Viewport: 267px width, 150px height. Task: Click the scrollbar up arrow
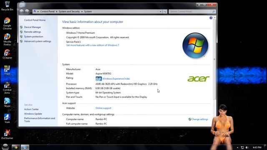214,17
